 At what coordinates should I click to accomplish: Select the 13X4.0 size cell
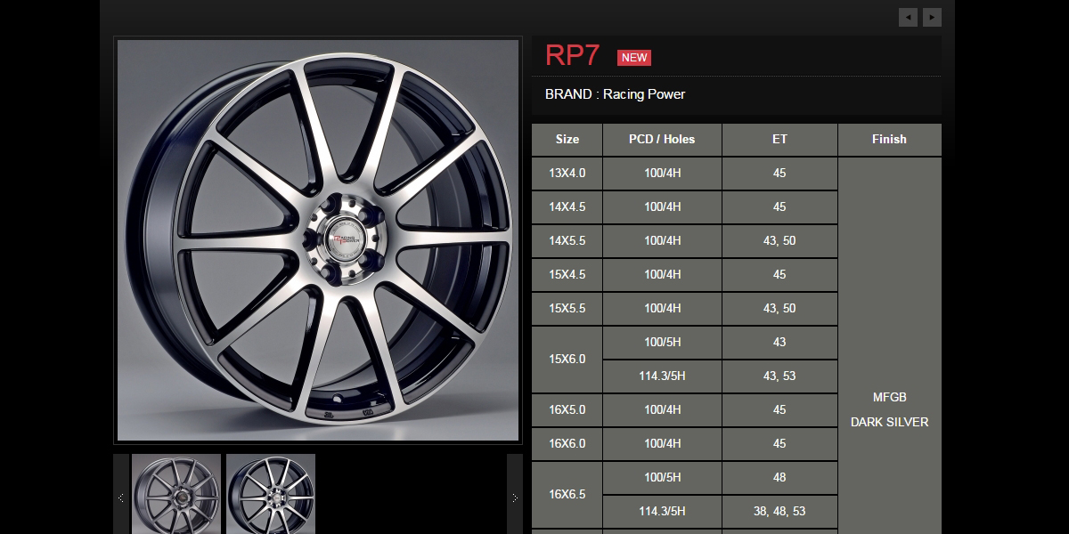[567, 174]
